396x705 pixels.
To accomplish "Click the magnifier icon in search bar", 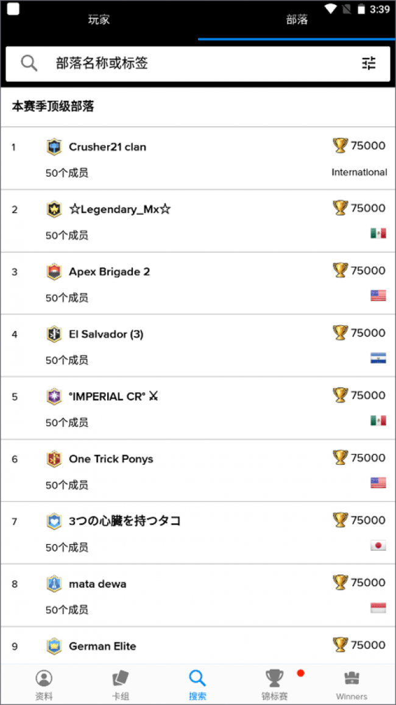I will (x=29, y=63).
